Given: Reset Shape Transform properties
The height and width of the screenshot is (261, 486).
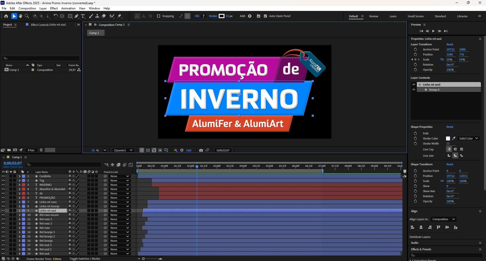Looking at the screenshot, I should coord(450,164).
